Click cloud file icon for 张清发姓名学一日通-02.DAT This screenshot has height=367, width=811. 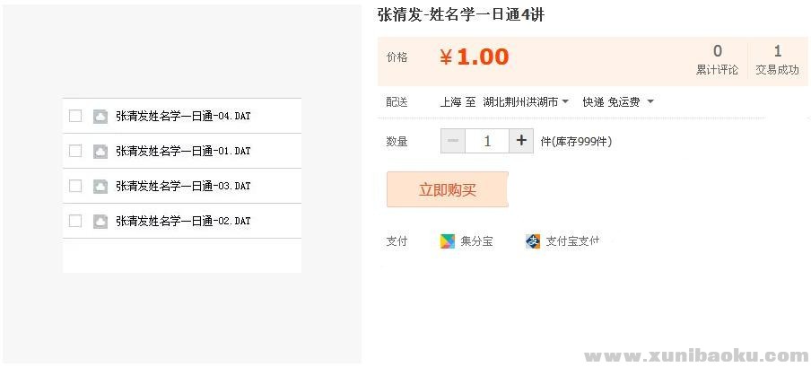100,221
